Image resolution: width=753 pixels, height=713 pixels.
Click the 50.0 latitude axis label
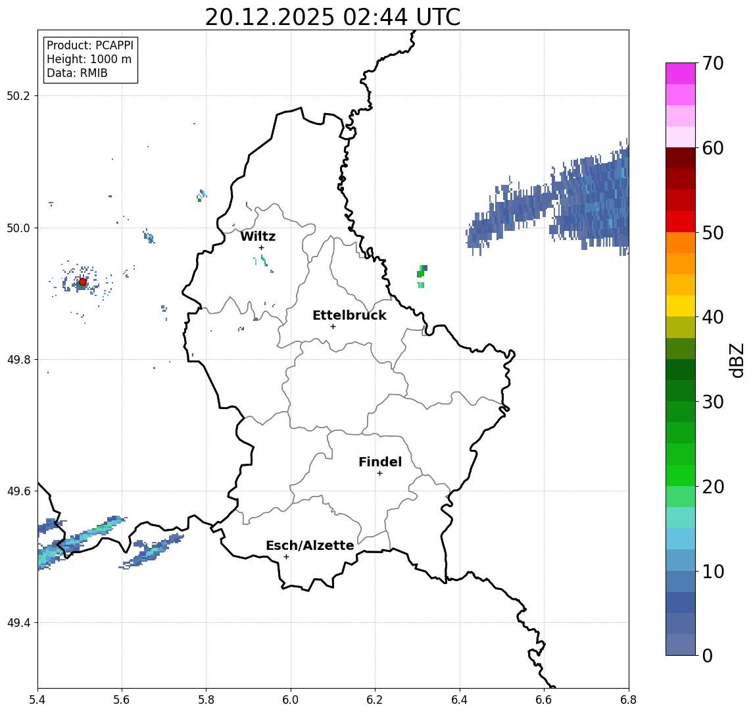(18, 228)
